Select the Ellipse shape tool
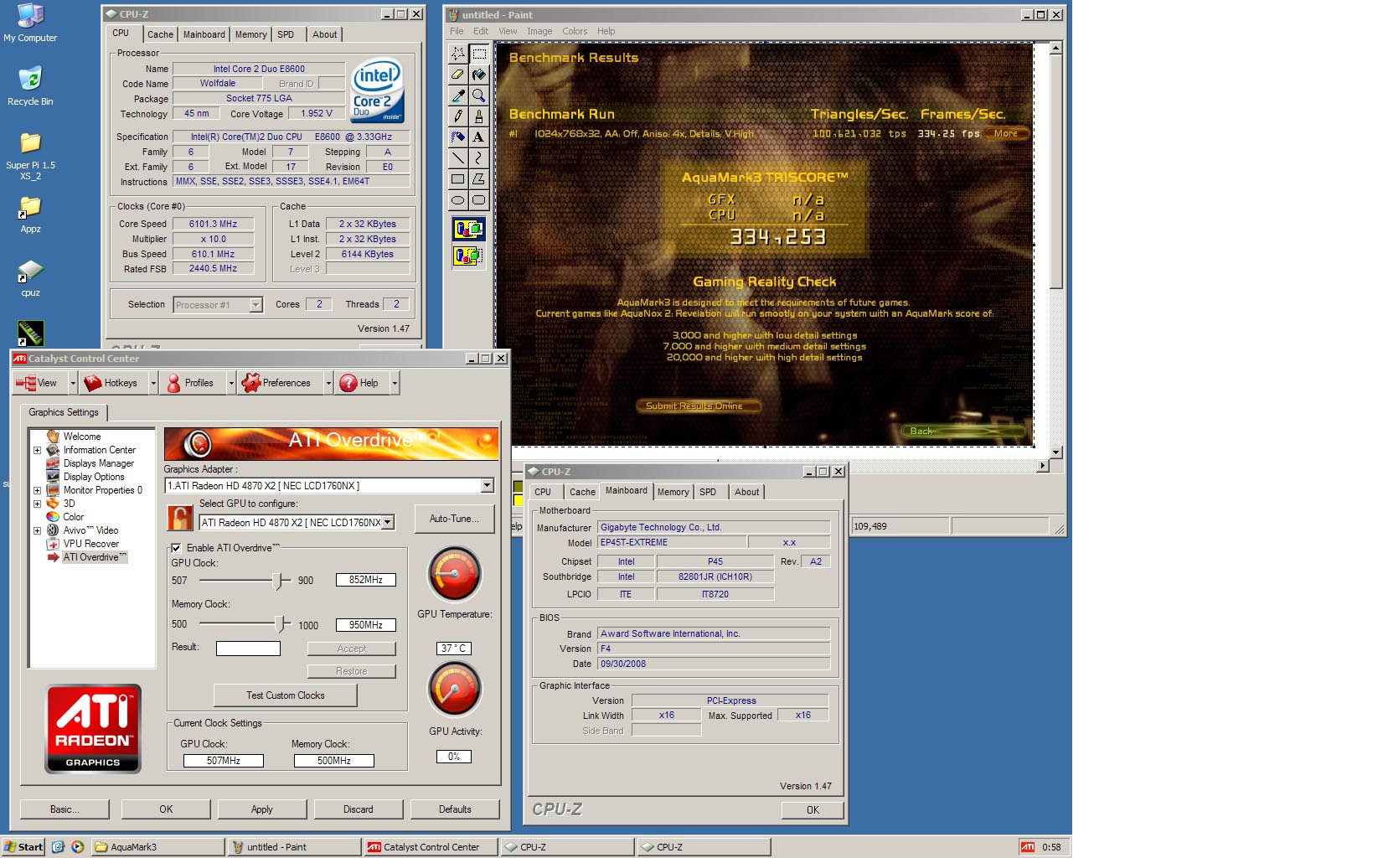 [457, 199]
